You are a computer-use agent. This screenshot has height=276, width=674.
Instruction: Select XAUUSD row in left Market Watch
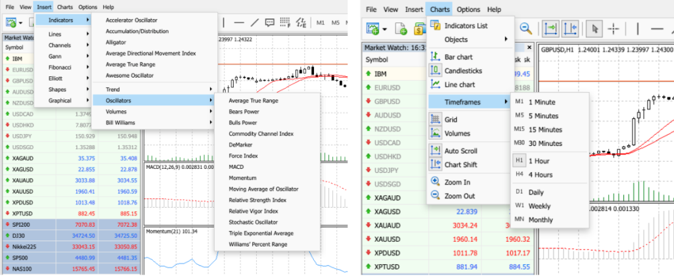pos(71,191)
